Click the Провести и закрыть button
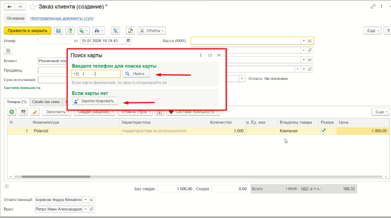 point(27,31)
